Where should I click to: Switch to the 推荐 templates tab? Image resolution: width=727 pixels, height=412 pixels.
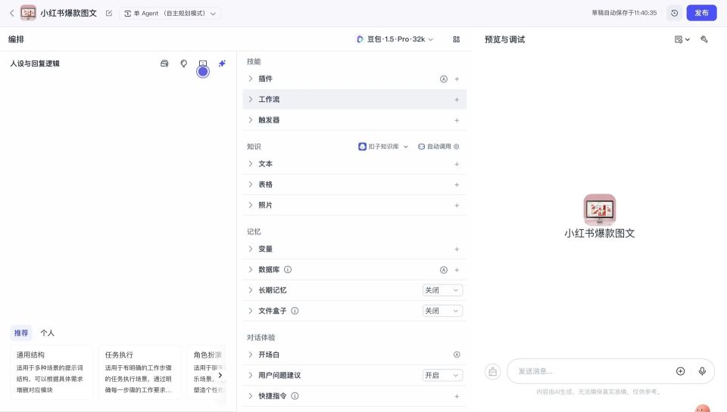pos(21,333)
